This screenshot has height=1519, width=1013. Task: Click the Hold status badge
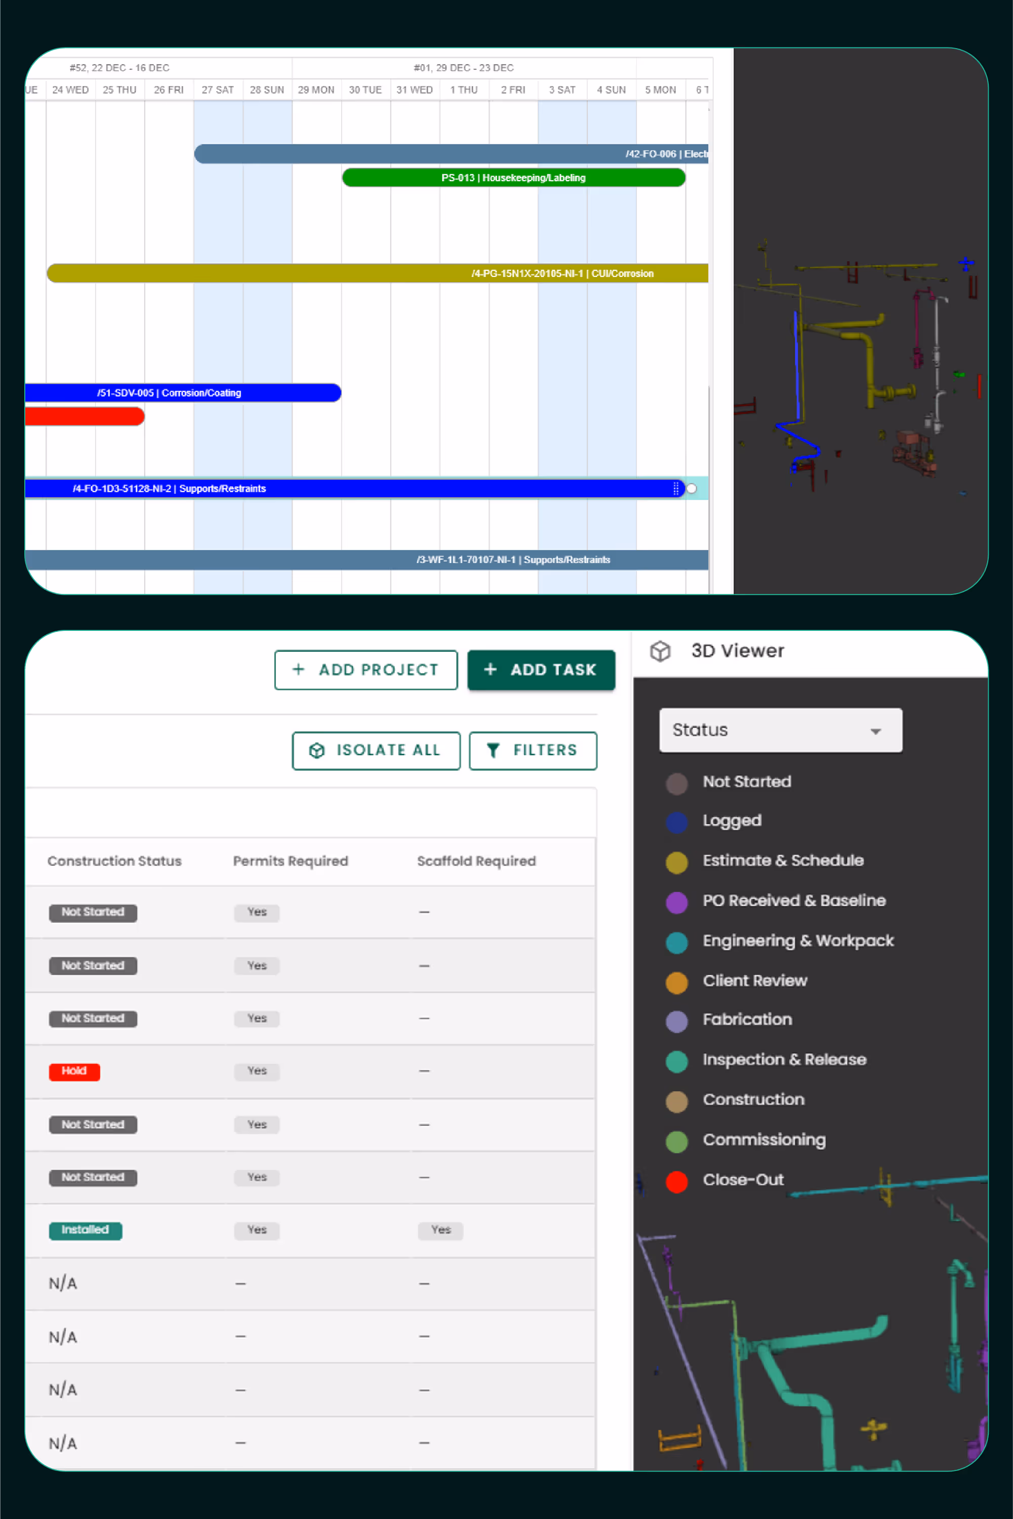pyautogui.click(x=74, y=1071)
